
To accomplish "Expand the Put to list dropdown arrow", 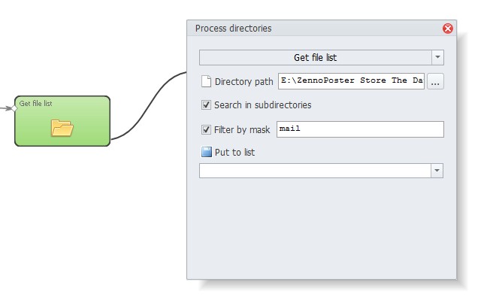I will point(437,171).
